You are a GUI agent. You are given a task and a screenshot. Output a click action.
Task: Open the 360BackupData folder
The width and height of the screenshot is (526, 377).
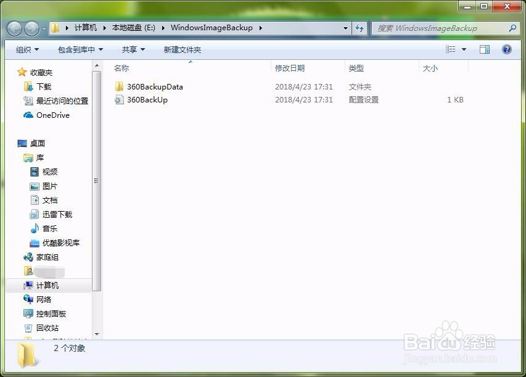click(x=154, y=86)
